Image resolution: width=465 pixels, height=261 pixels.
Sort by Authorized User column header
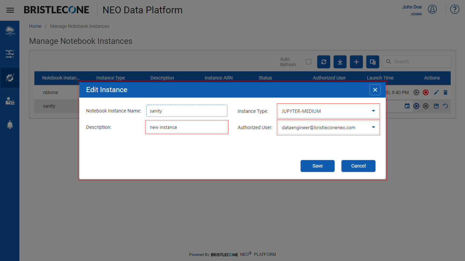pos(329,78)
